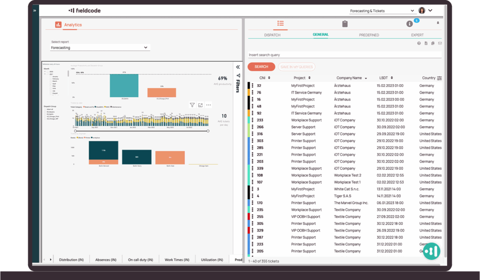Switch to the DISPATCH tab
The height and width of the screenshot is (280, 480).
point(272,35)
